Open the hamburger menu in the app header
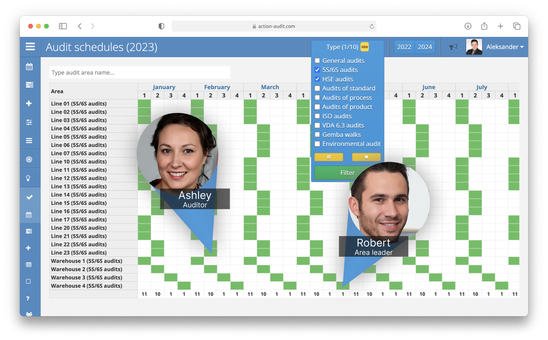Viewport: 548px width, 340px height. (30, 47)
